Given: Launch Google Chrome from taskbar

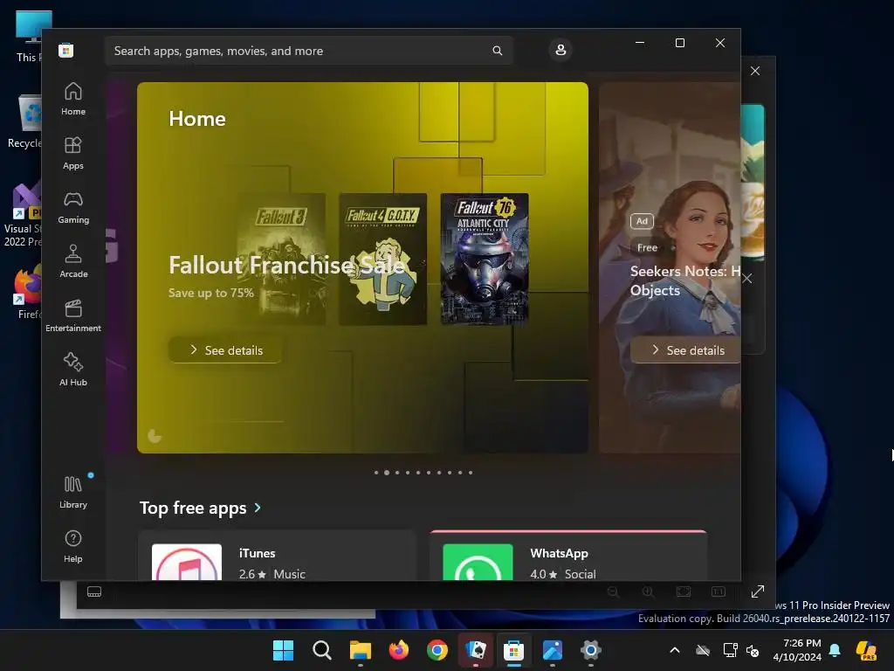Looking at the screenshot, I should point(437,650).
